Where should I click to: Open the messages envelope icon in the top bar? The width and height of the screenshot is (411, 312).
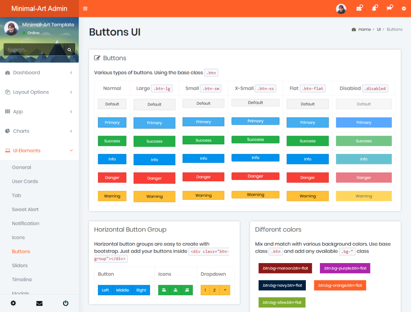(x=359, y=8)
